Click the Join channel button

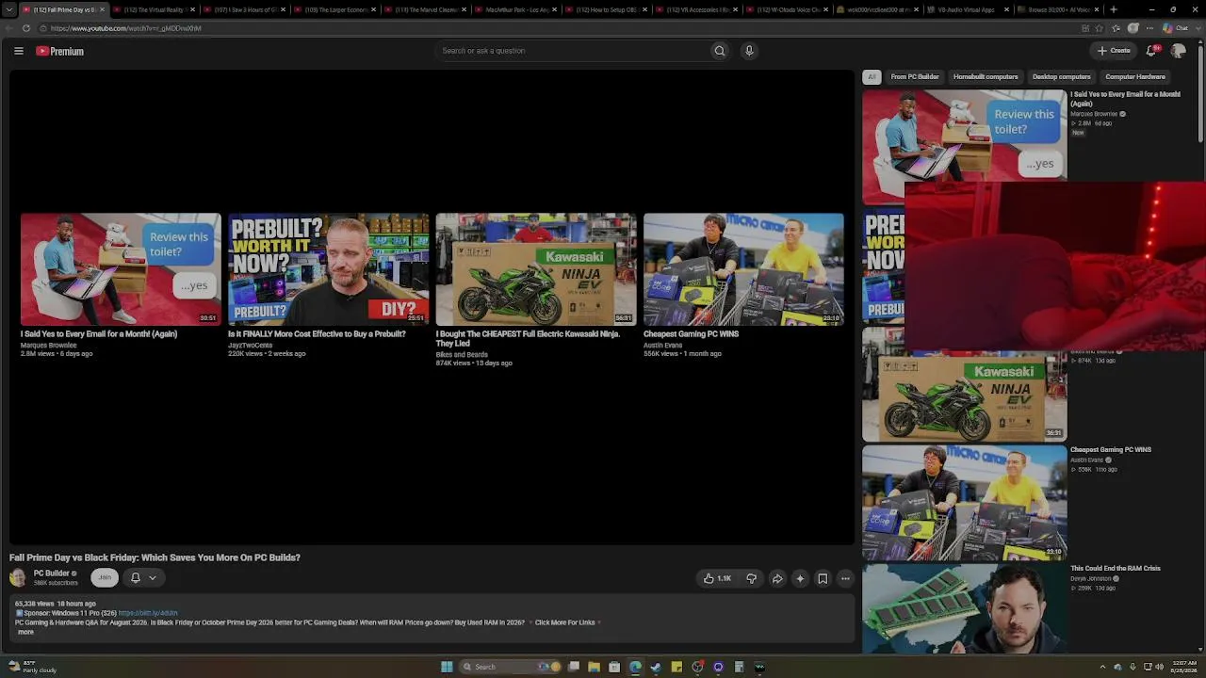click(105, 577)
